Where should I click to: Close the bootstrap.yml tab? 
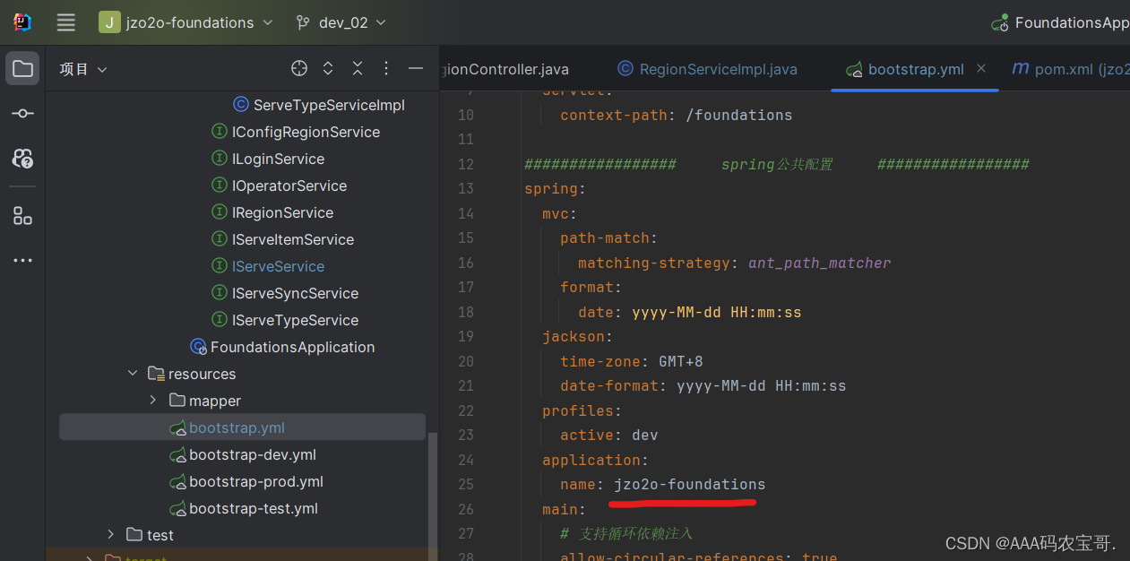[981, 68]
